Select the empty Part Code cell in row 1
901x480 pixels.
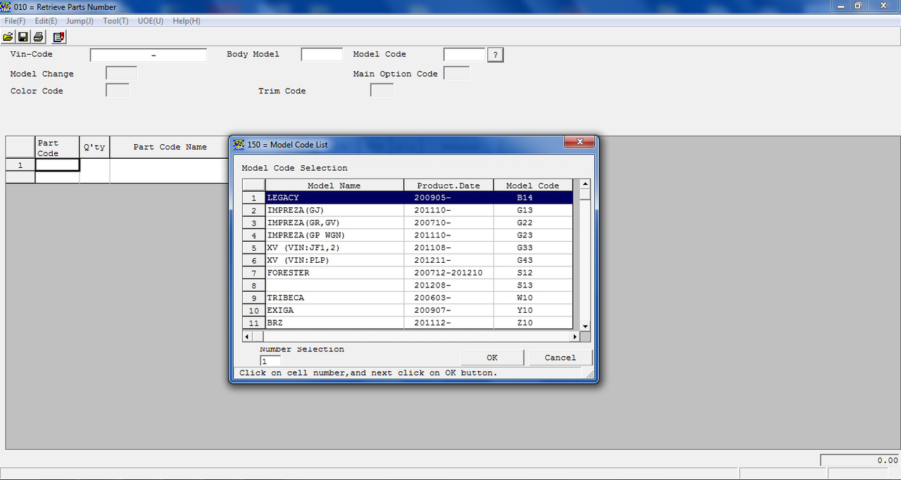58,165
